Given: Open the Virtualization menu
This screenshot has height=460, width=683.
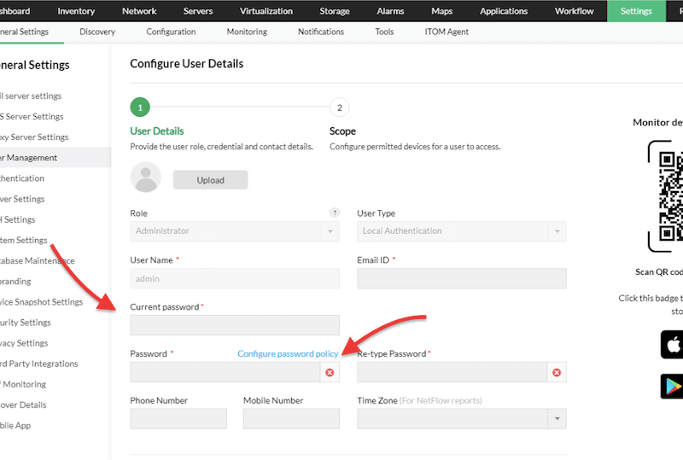Looking at the screenshot, I should pyautogui.click(x=266, y=11).
